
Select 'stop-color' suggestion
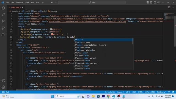point(103,53)
